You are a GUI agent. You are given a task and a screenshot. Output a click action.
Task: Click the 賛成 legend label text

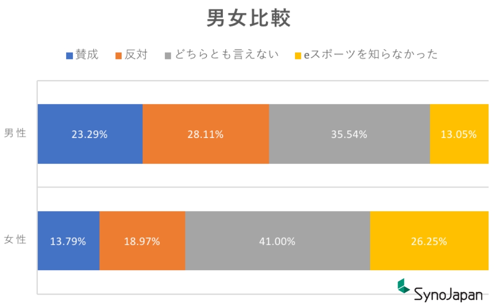click(87, 55)
